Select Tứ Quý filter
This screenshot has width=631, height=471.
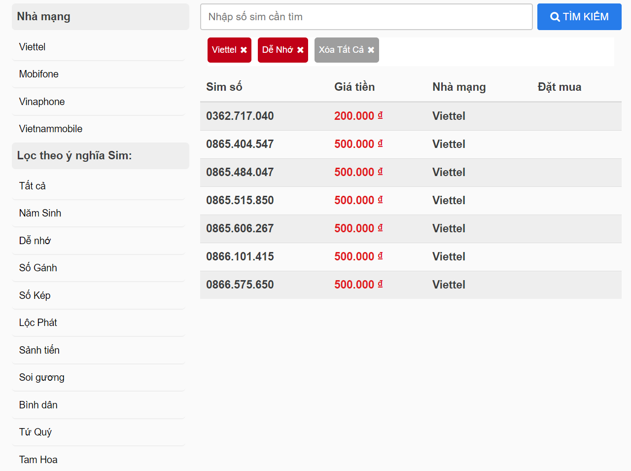click(x=35, y=432)
